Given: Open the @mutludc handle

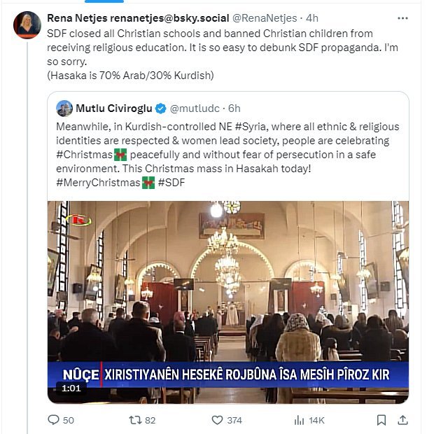Looking at the screenshot, I should pos(195,108).
